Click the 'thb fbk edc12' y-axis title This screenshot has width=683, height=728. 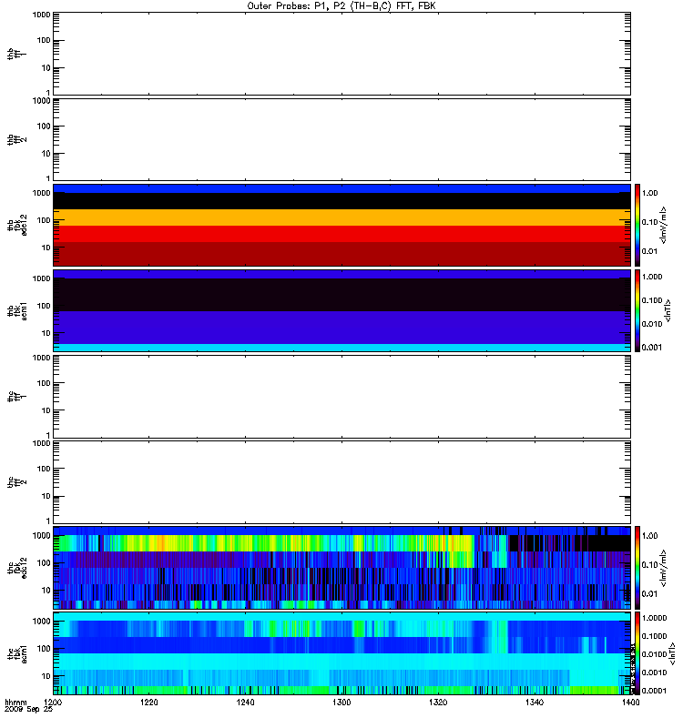[17, 225]
